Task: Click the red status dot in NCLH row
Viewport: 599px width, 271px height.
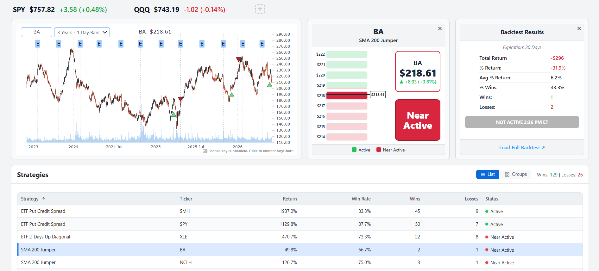Action: [x=487, y=262]
